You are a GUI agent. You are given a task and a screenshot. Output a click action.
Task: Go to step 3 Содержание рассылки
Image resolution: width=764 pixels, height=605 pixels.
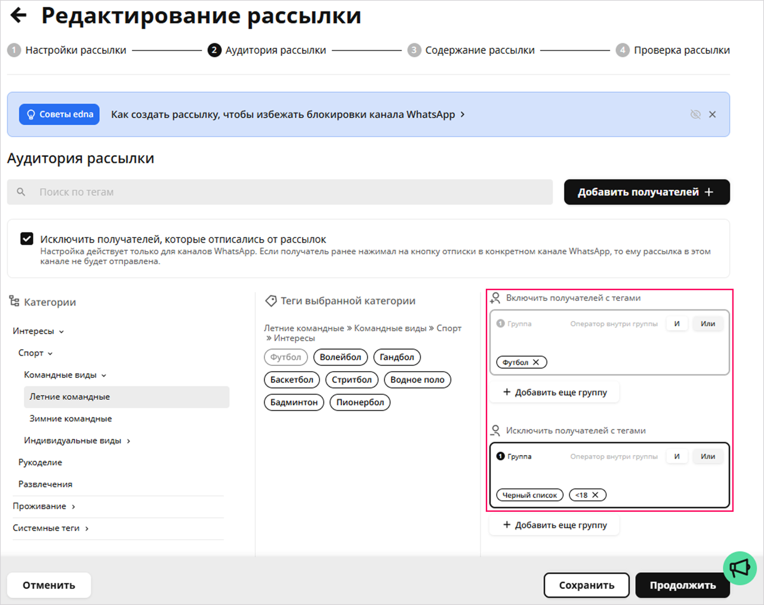471,50
